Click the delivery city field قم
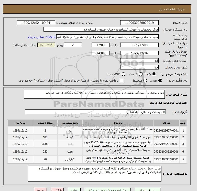Image resolution: width=197 pixels, height=191 pixels. click(x=139, y=67)
